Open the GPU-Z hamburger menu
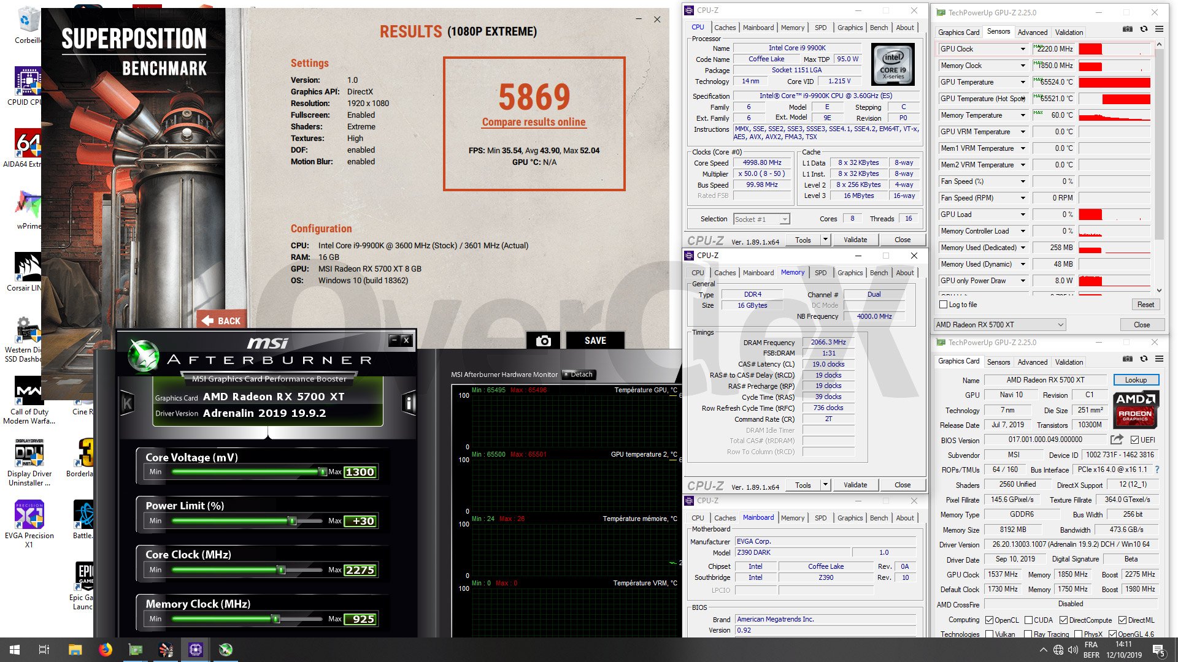This screenshot has height=662, width=1178. point(1159,29)
